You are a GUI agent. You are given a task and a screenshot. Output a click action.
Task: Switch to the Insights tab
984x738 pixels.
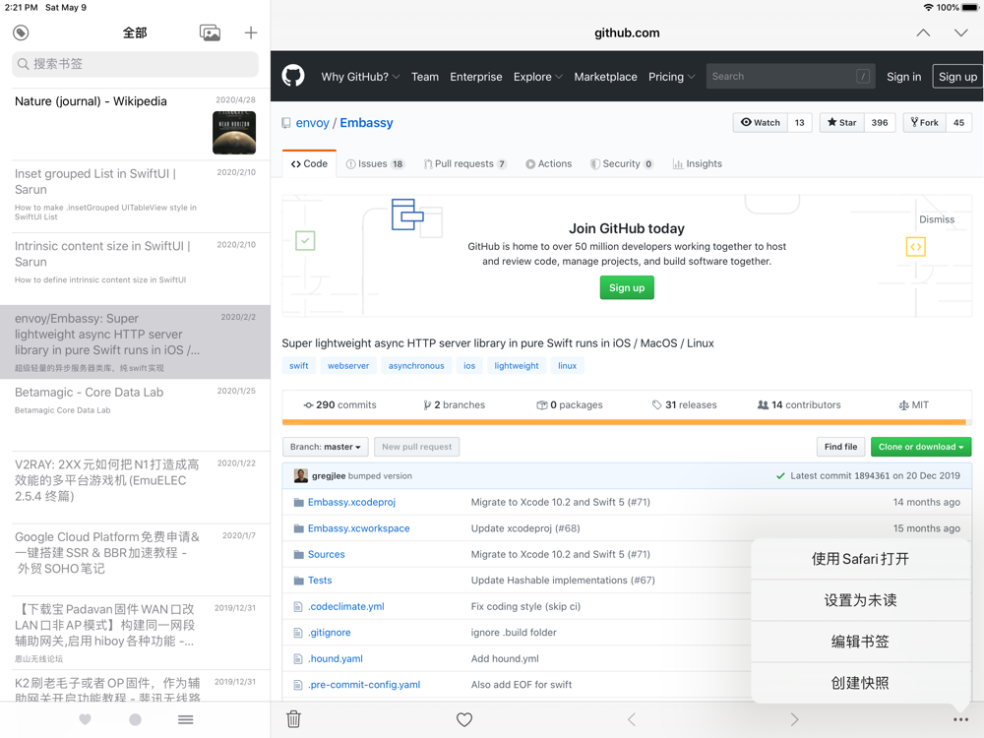698,163
